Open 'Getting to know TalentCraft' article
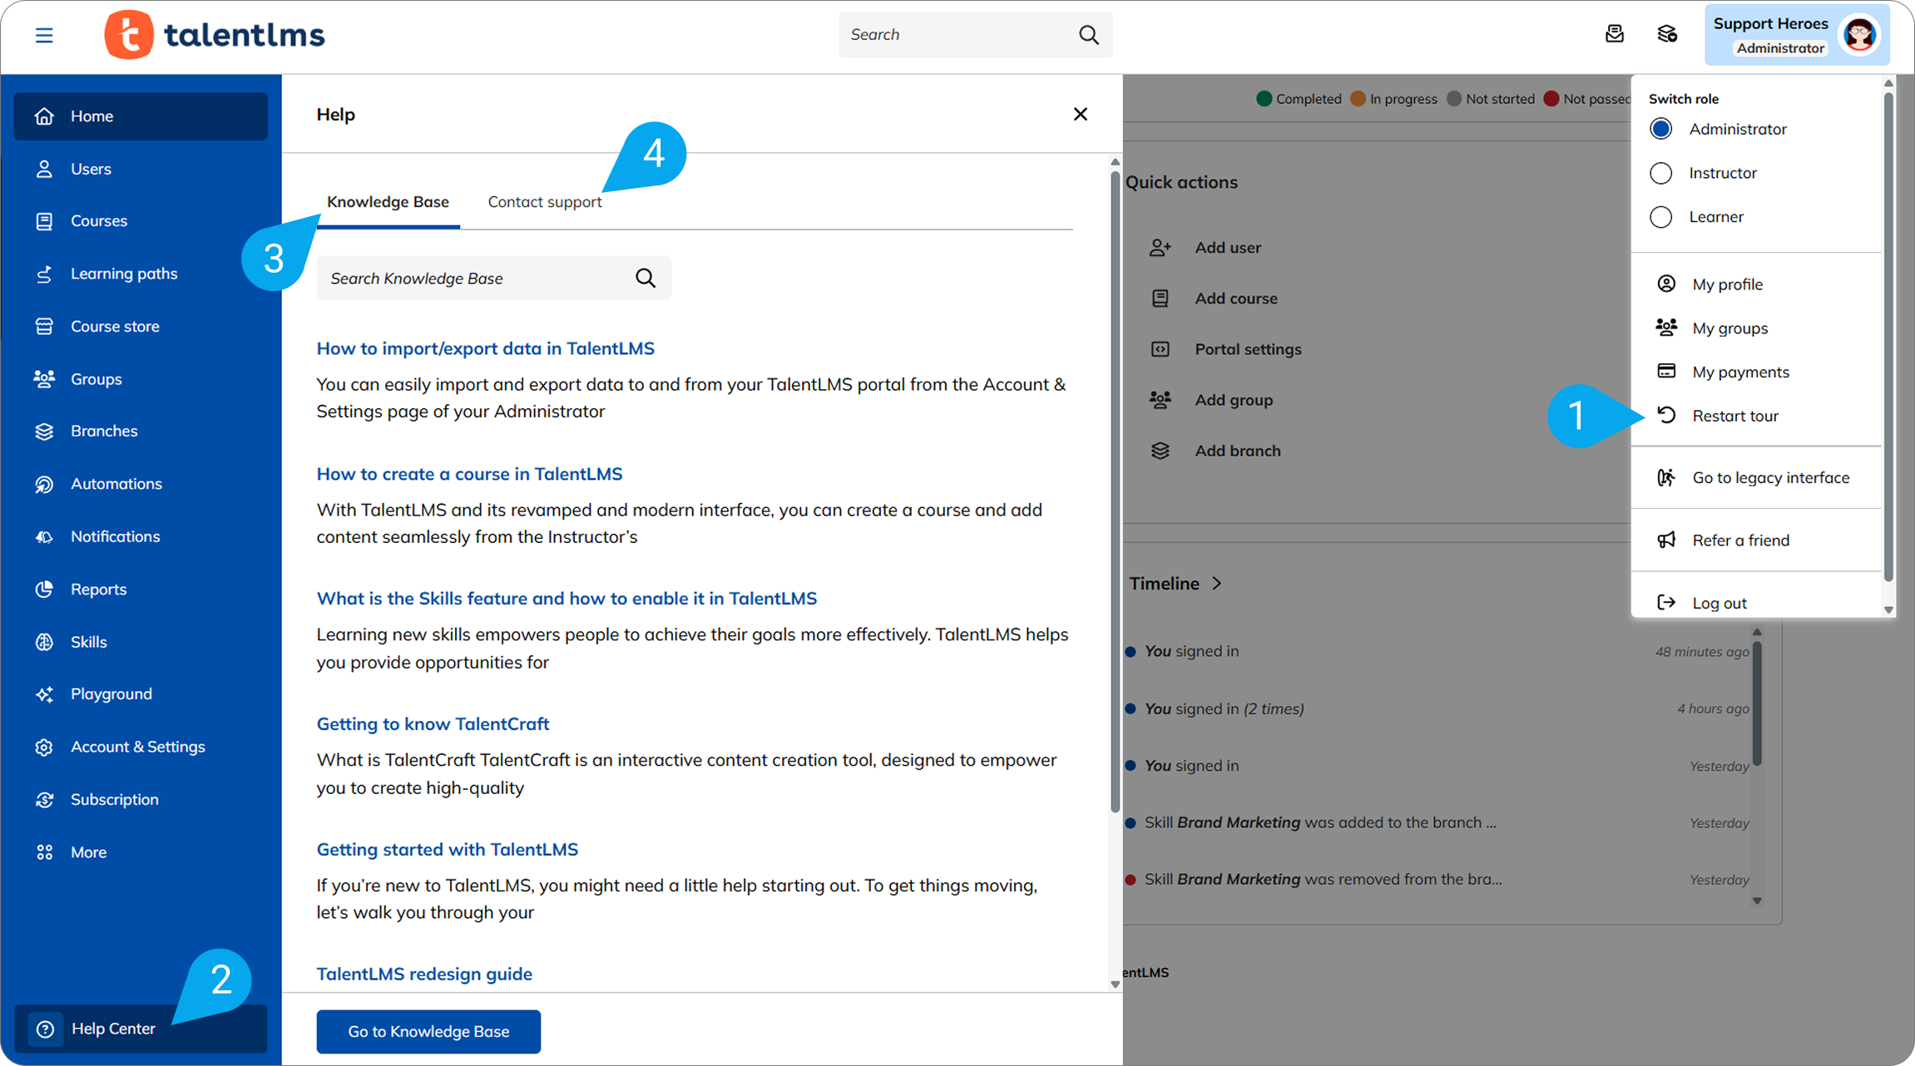This screenshot has height=1066, width=1915. tap(433, 724)
